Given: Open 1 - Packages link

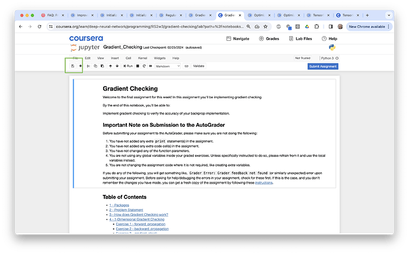Looking at the screenshot, I should coord(119,205).
